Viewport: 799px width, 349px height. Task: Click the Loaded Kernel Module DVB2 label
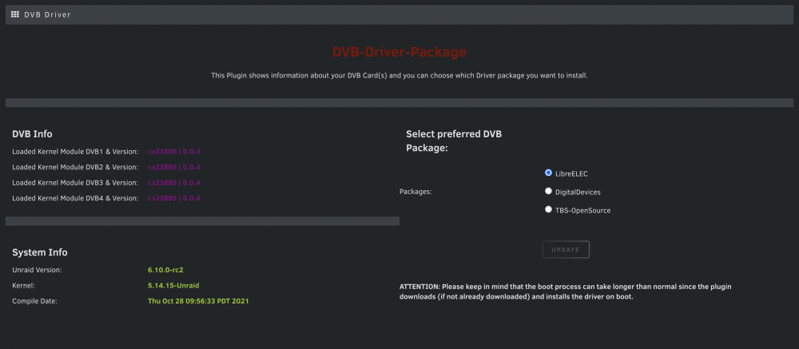(75, 167)
